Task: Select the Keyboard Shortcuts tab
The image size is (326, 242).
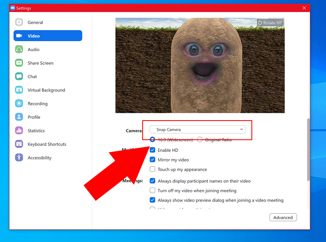Action: click(x=48, y=144)
